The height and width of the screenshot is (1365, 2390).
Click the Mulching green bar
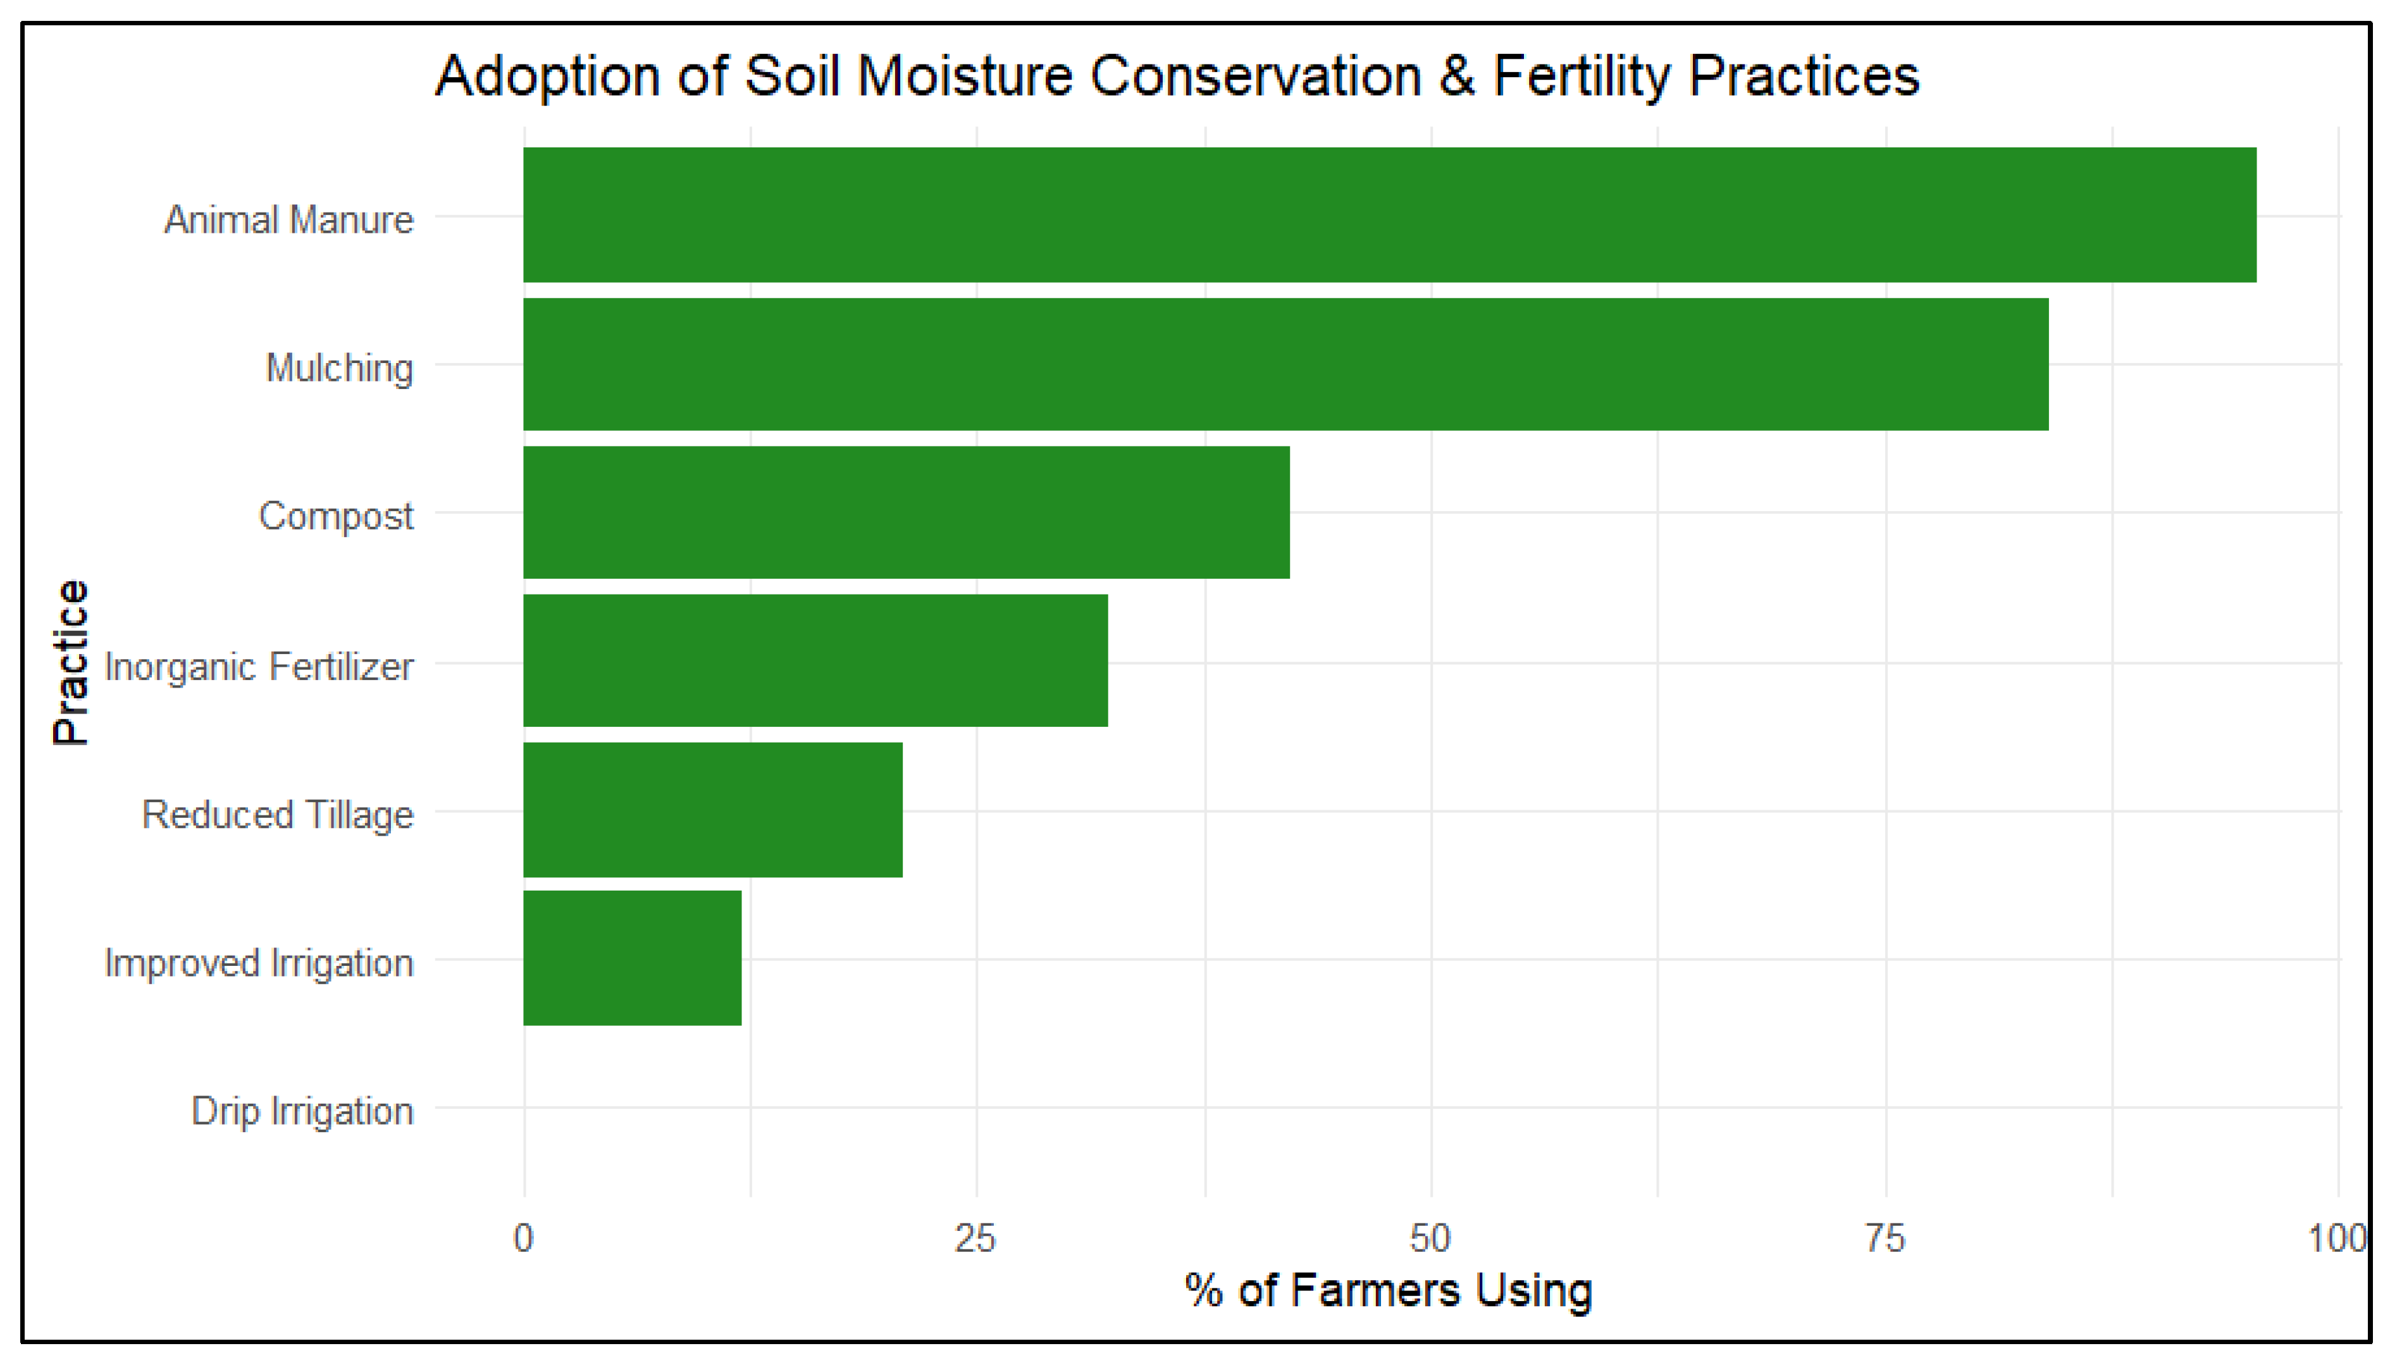[x=1285, y=364]
